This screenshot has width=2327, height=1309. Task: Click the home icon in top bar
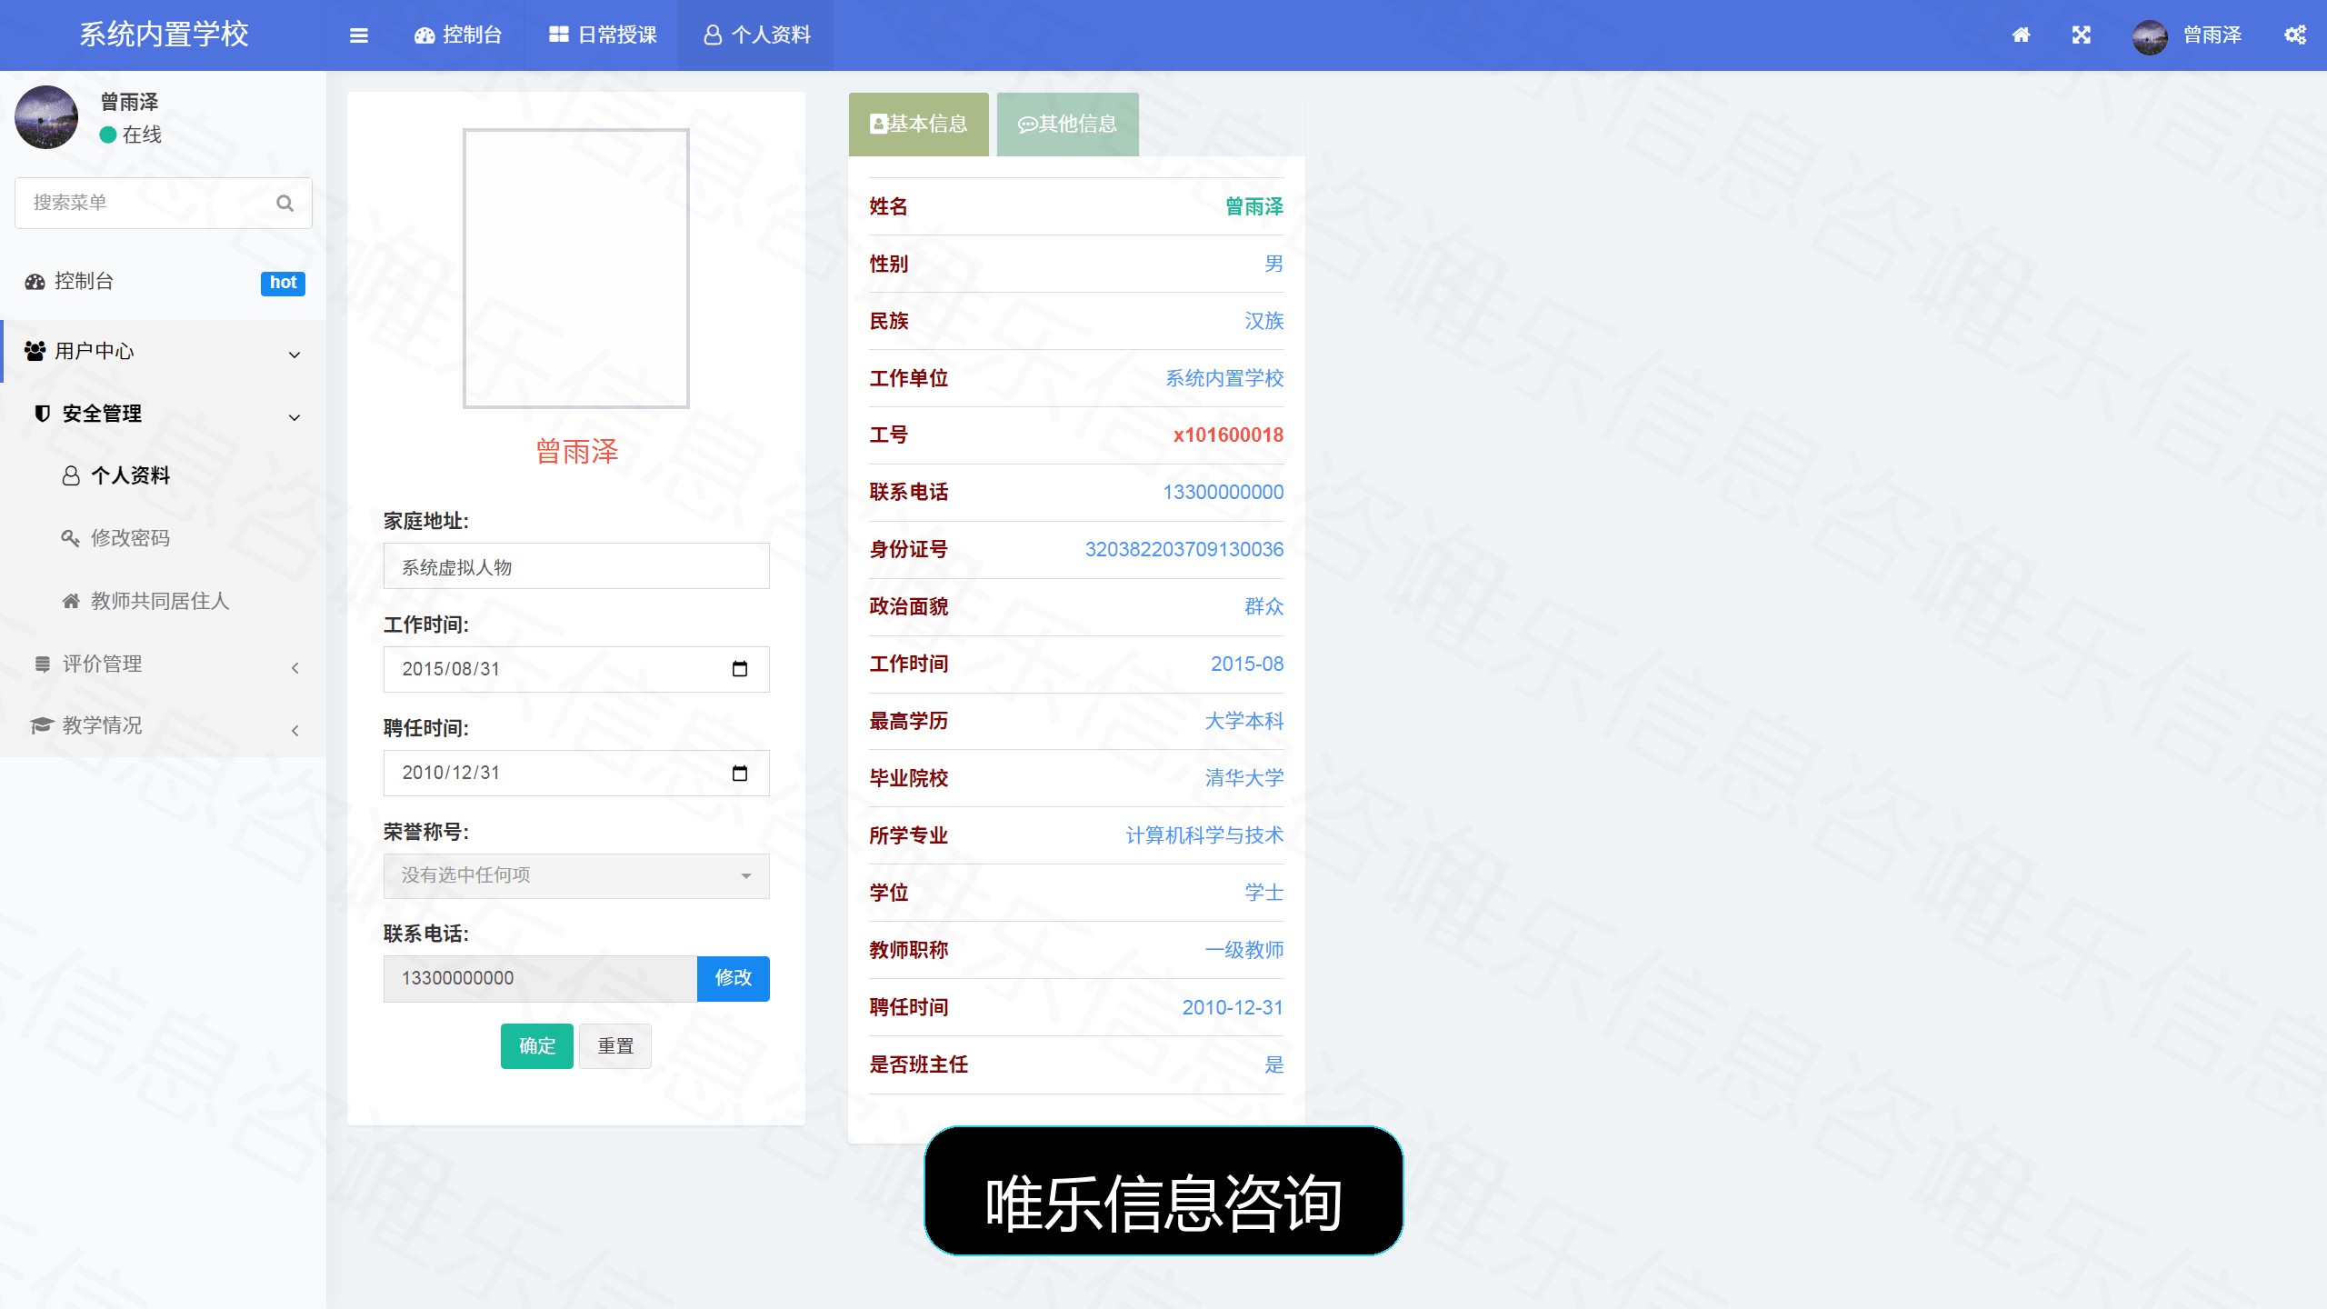tap(2021, 35)
